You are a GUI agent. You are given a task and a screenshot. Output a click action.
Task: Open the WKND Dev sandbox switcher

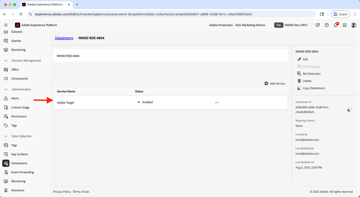click(x=291, y=25)
